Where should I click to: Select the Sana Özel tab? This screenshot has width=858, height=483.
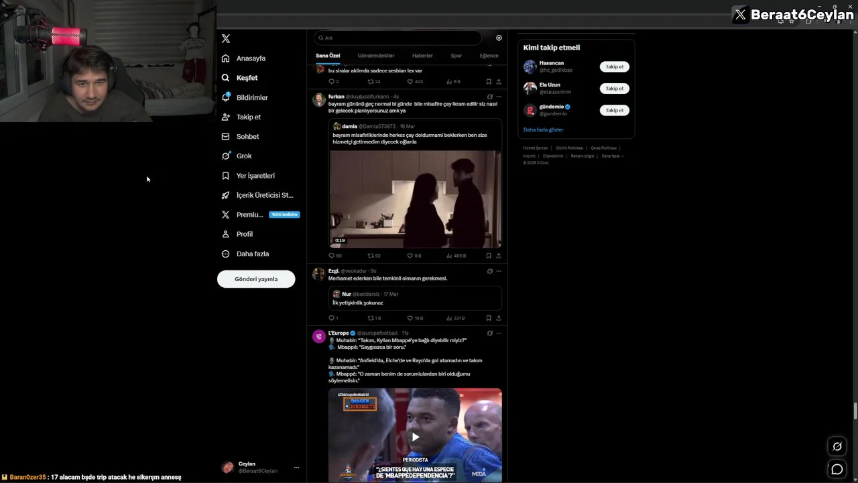coord(328,56)
